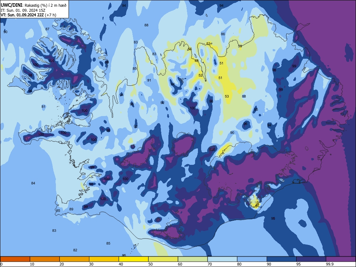Image resolution: width=356 pixels, height=267 pixels.
Task: Click the 10–20 orange legend swatch
Action: tap(45, 259)
